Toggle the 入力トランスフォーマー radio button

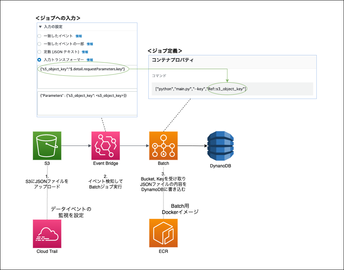pyautogui.click(x=39, y=60)
